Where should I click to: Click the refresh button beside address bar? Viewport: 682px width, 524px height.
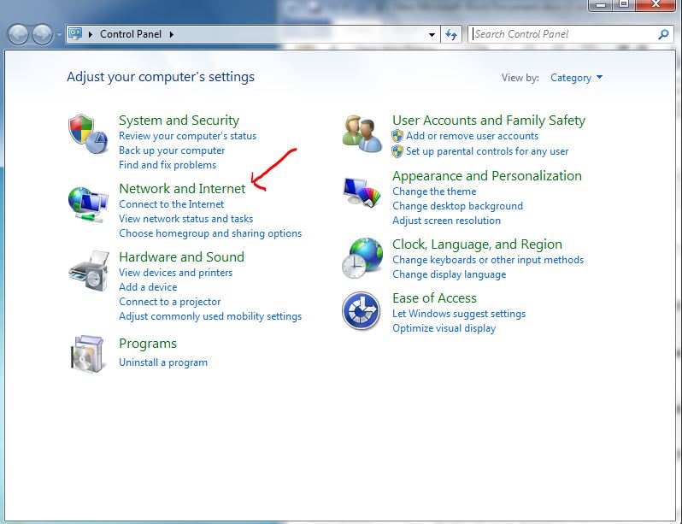tap(452, 34)
